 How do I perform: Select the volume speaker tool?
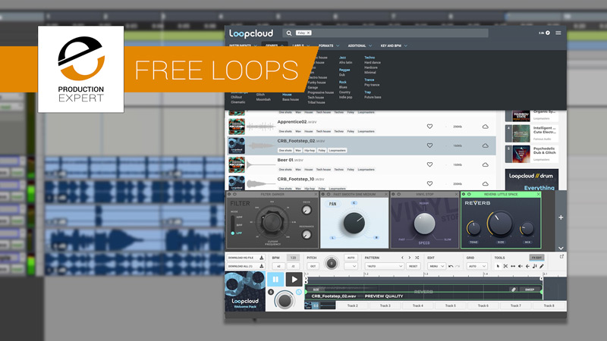coord(521,266)
